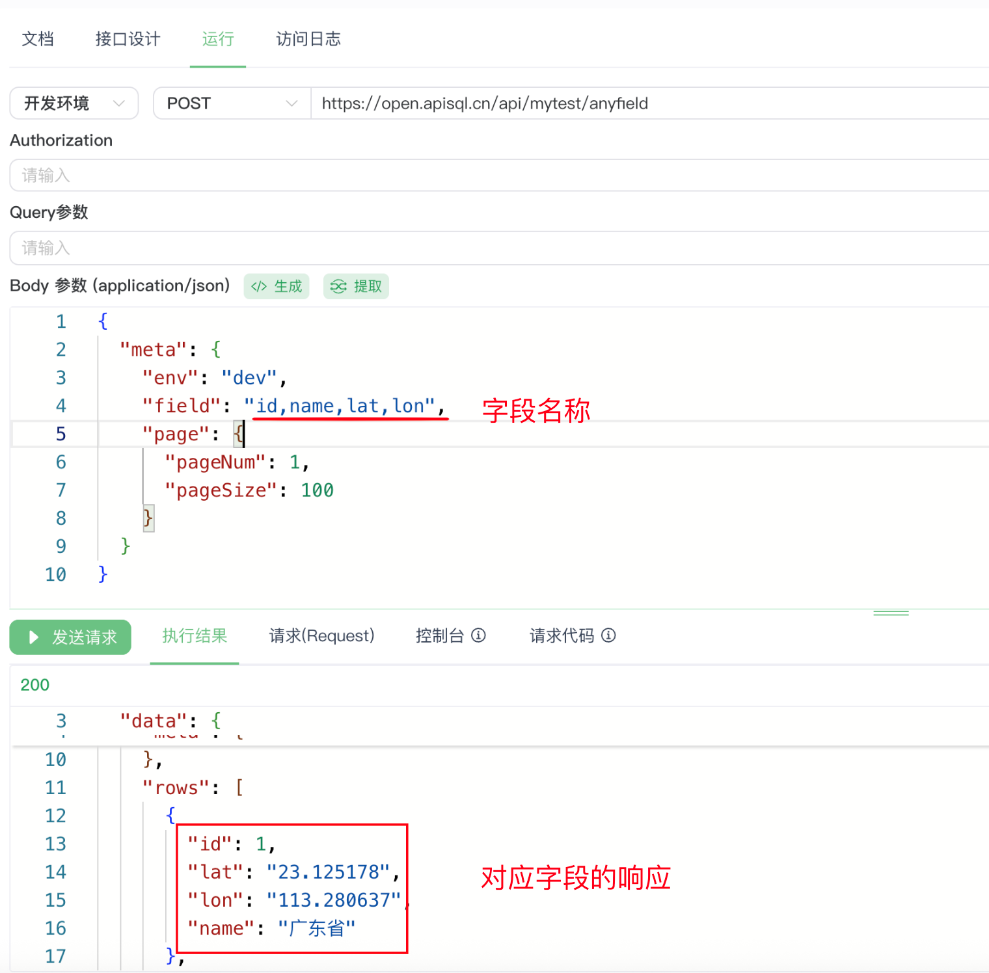989x973 pixels.
Task: Click the info icon beside 控制台
Action: (x=478, y=635)
